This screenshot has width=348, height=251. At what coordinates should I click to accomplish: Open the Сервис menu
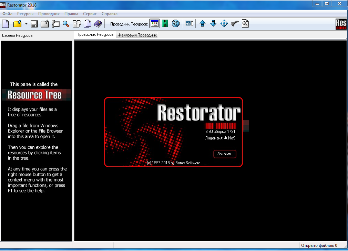[x=90, y=14]
